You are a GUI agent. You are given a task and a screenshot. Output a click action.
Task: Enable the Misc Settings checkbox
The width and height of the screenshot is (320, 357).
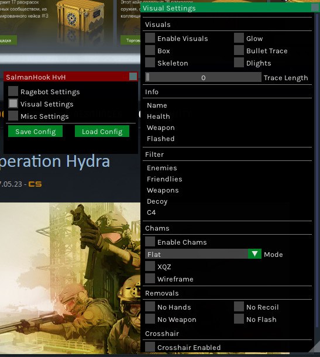tap(13, 116)
